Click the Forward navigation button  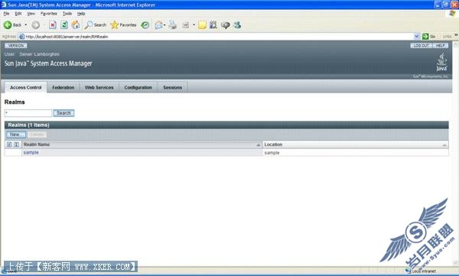36,25
